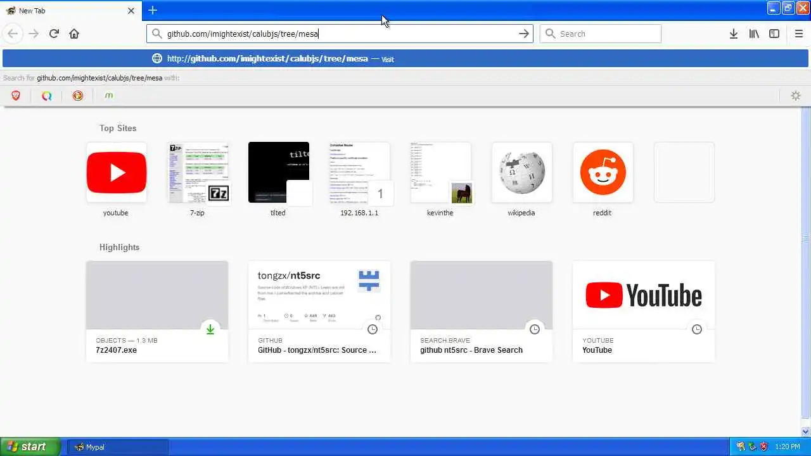Image resolution: width=811 pixels, height=456 pixels.
Task: Visit suggested github.com/imightexist URL
Action: coord(405,59)
